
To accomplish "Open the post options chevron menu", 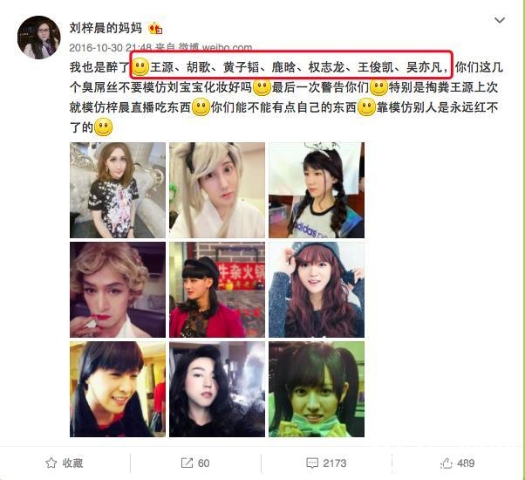I will coord(499,20).
